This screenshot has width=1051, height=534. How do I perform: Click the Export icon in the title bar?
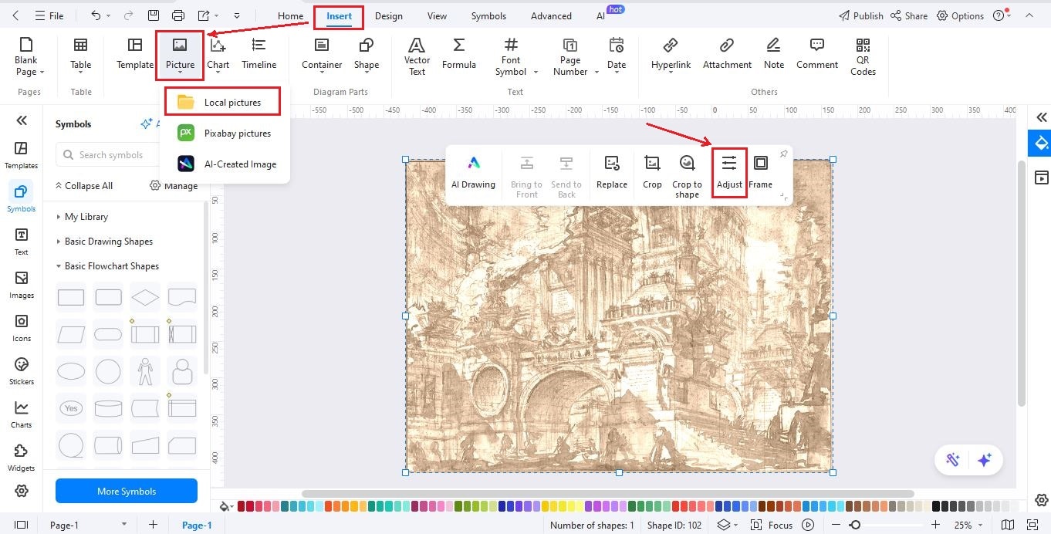[204, 15]
